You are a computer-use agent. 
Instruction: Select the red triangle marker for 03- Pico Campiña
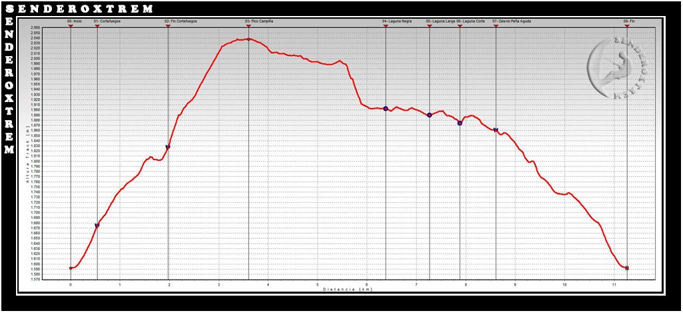click(249, 26)
